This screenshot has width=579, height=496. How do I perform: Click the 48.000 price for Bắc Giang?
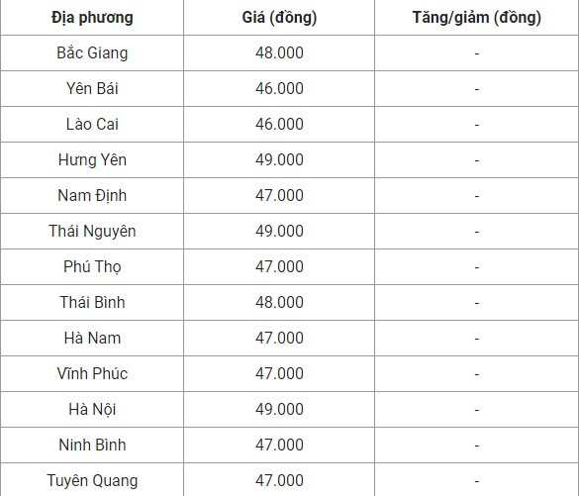[x=279, y=53]
